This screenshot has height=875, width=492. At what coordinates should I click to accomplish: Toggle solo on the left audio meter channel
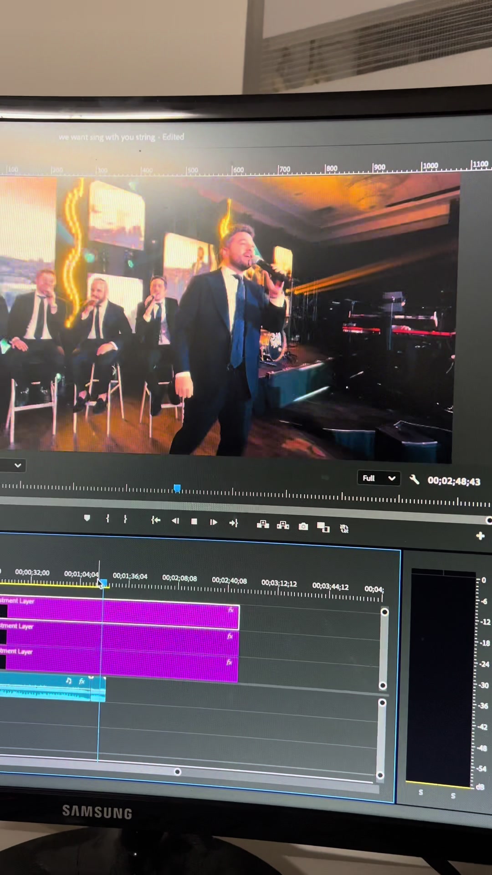pyautogui.click(x=420, y=792)
